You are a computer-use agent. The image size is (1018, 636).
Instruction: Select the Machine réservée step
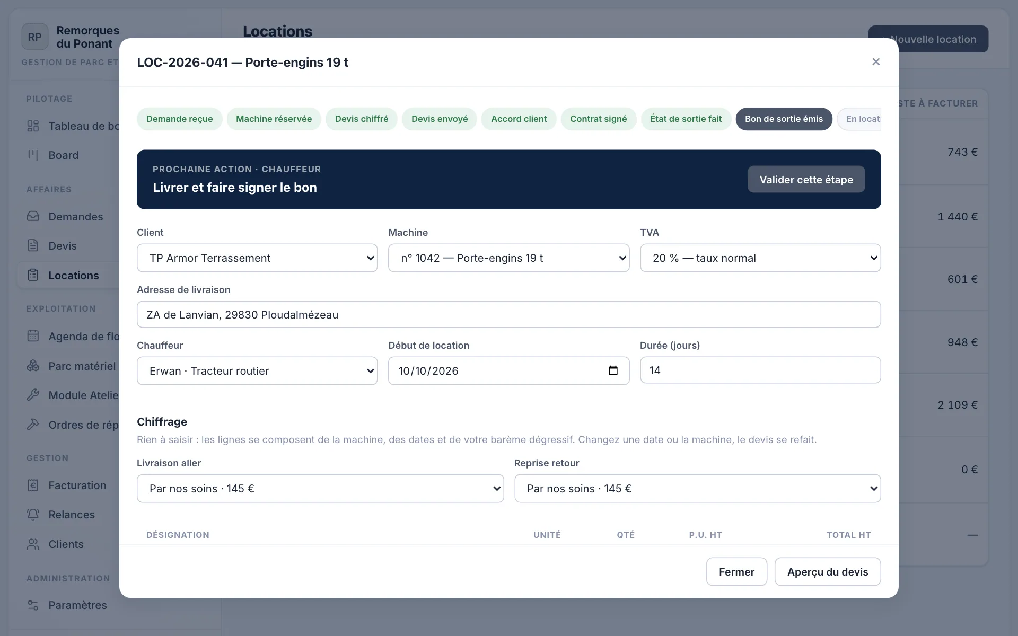[274, 119]
